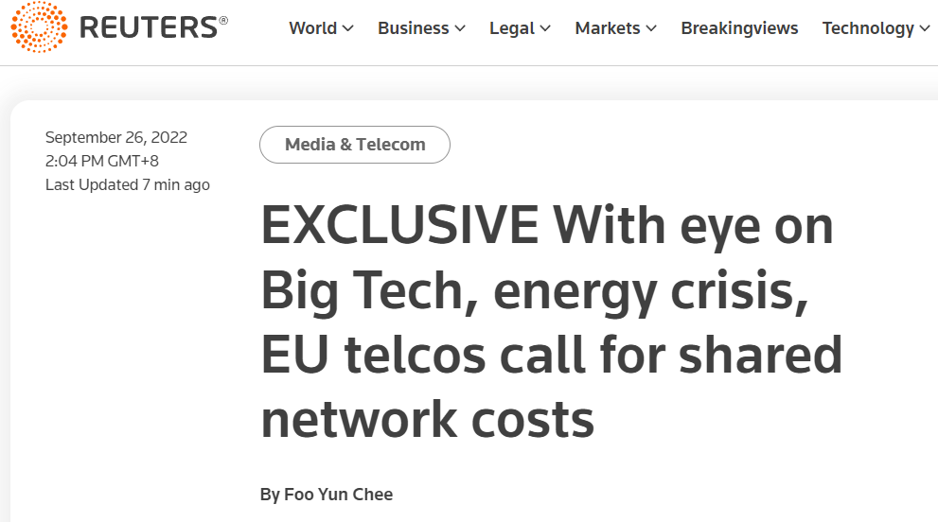Expand the Markets chevron arrow
Viewport: 938px width, 522px height.
(651, 29)
